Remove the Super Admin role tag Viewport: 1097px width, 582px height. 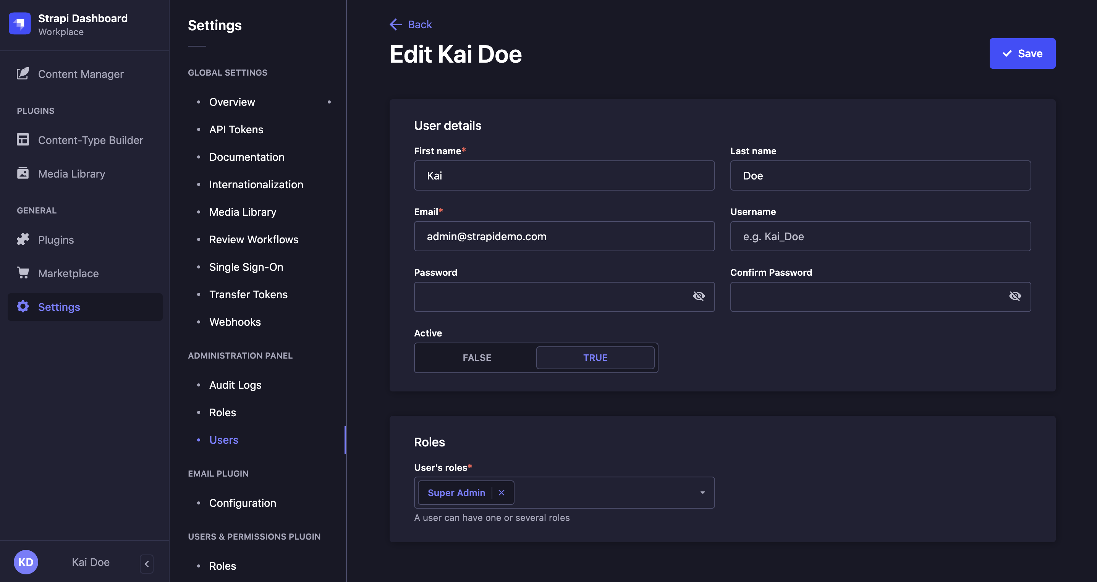click(501, 493)
